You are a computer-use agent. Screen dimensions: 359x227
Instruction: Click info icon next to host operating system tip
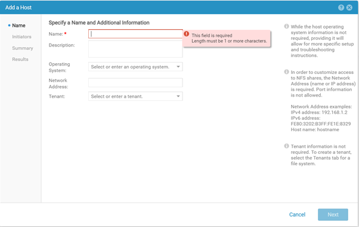[x=286, y=26]
